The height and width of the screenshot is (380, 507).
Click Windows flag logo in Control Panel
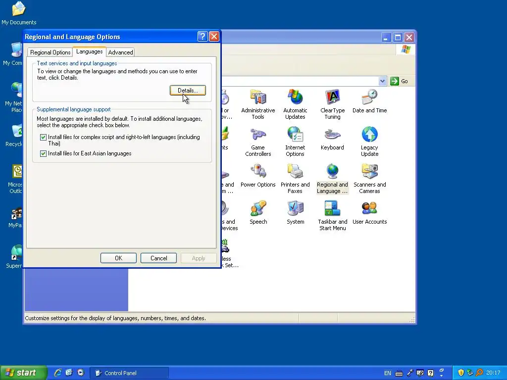pyautogui.click(x=406, y=49)
